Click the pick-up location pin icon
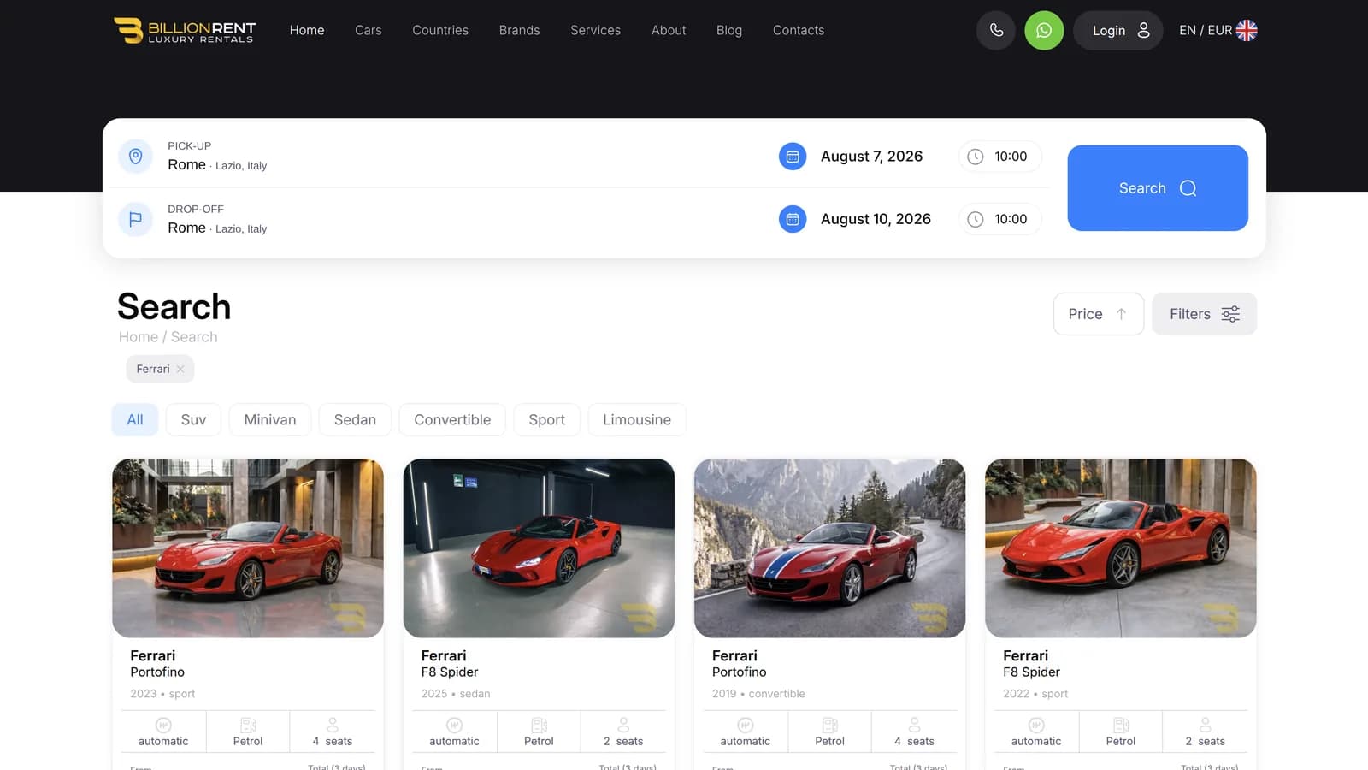1368x770 pixels. [x=135, y=157]
